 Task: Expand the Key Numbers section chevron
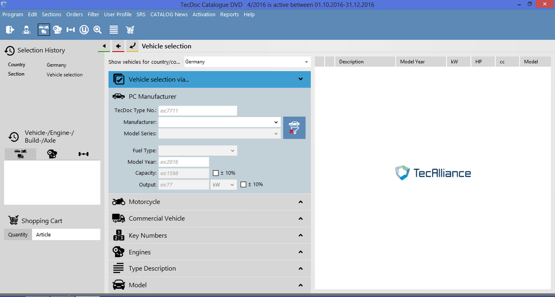tap(300, 235)
